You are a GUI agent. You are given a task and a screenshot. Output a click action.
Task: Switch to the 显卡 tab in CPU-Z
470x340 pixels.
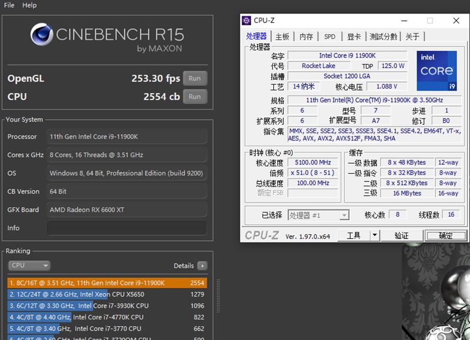(x=354, y=36)
